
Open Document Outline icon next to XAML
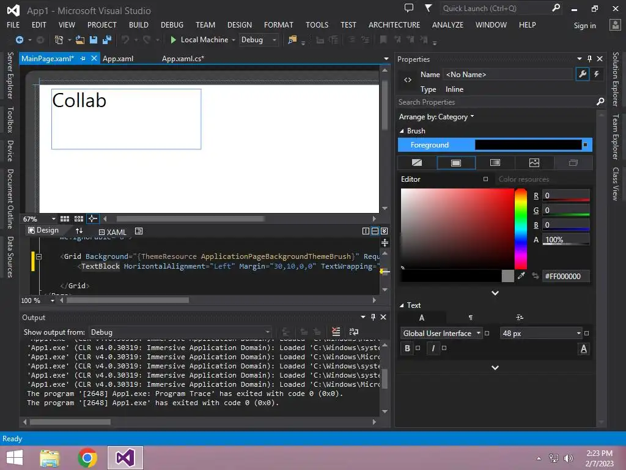(139, 231)
